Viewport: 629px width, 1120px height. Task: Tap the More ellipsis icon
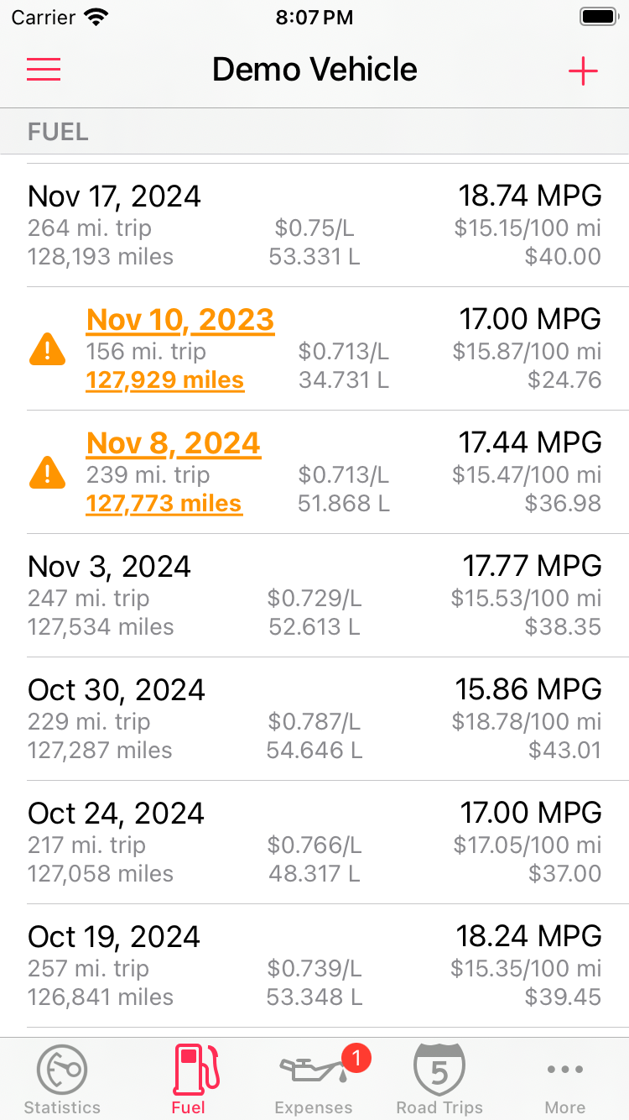[565, 1069]
